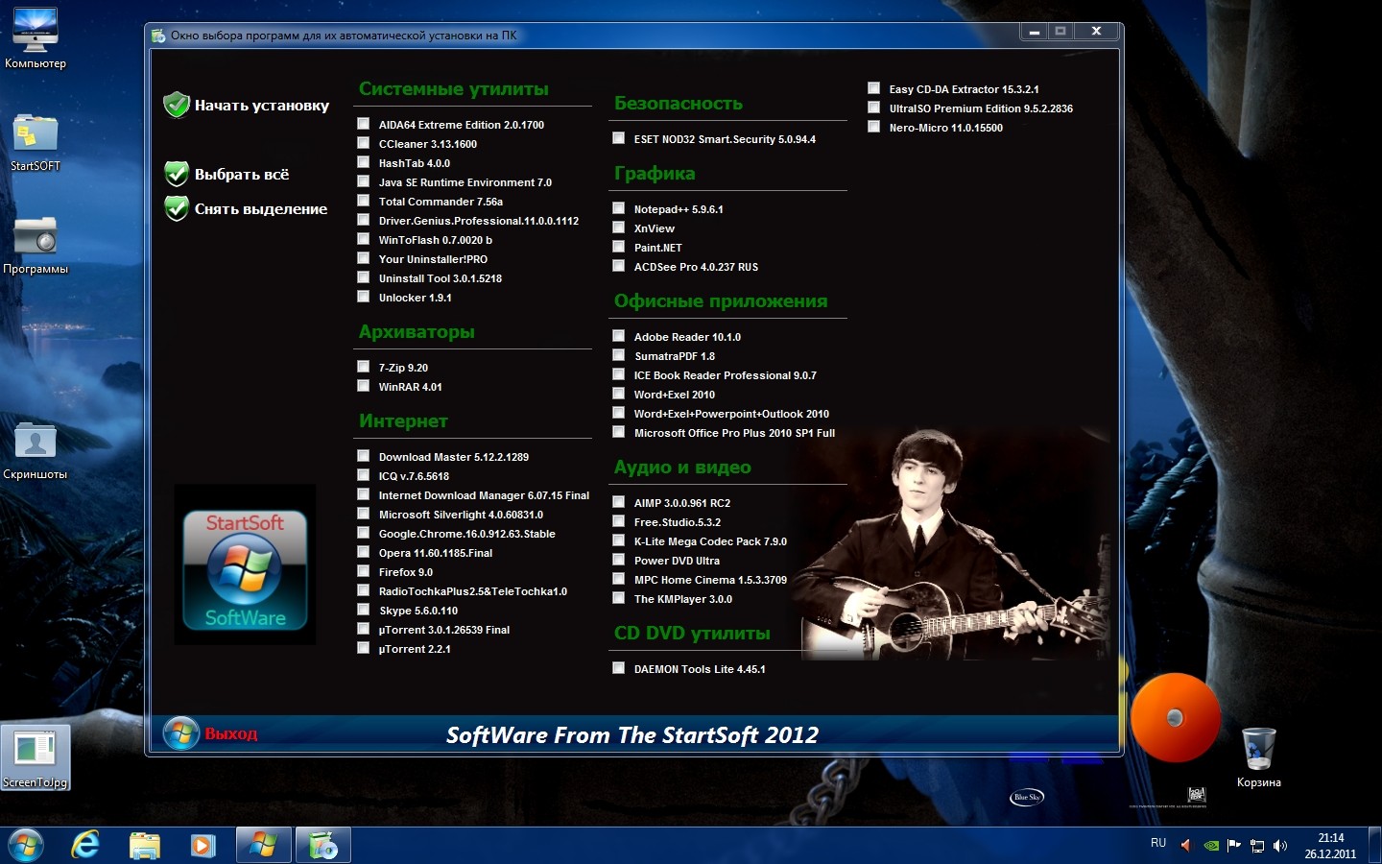Click the Show desktop strip
This screenshot has height=864, width=1382.
(x=1375, y=846)
